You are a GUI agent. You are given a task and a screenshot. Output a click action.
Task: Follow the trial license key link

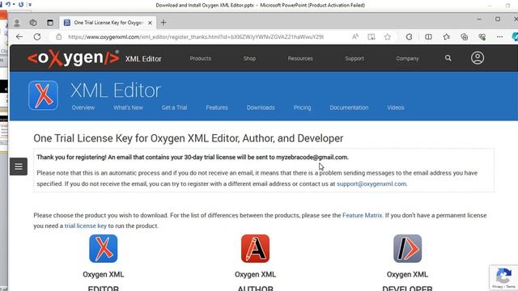tap(85, 226)
